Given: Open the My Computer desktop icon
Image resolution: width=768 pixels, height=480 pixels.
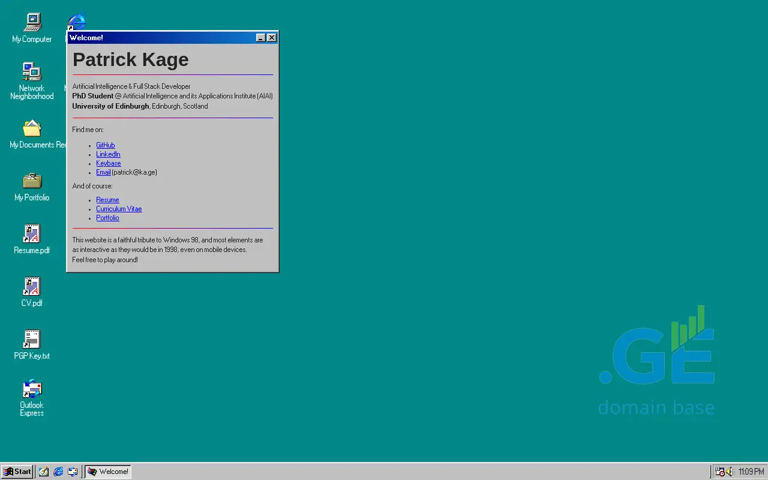Looking at the screenshot, I should coord(32,23).
